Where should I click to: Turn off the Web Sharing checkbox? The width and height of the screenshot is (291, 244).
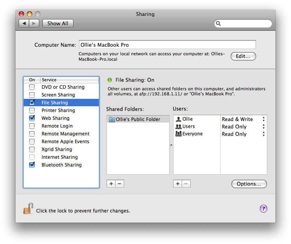point(32,118)
